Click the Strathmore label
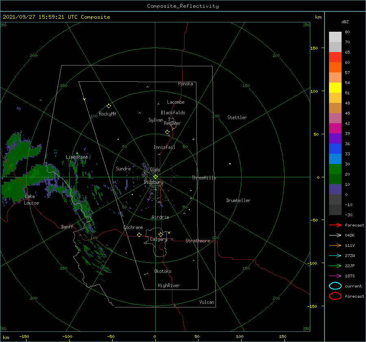The height and width of the screenshot is (342, 366). click(x=198, y=241)
